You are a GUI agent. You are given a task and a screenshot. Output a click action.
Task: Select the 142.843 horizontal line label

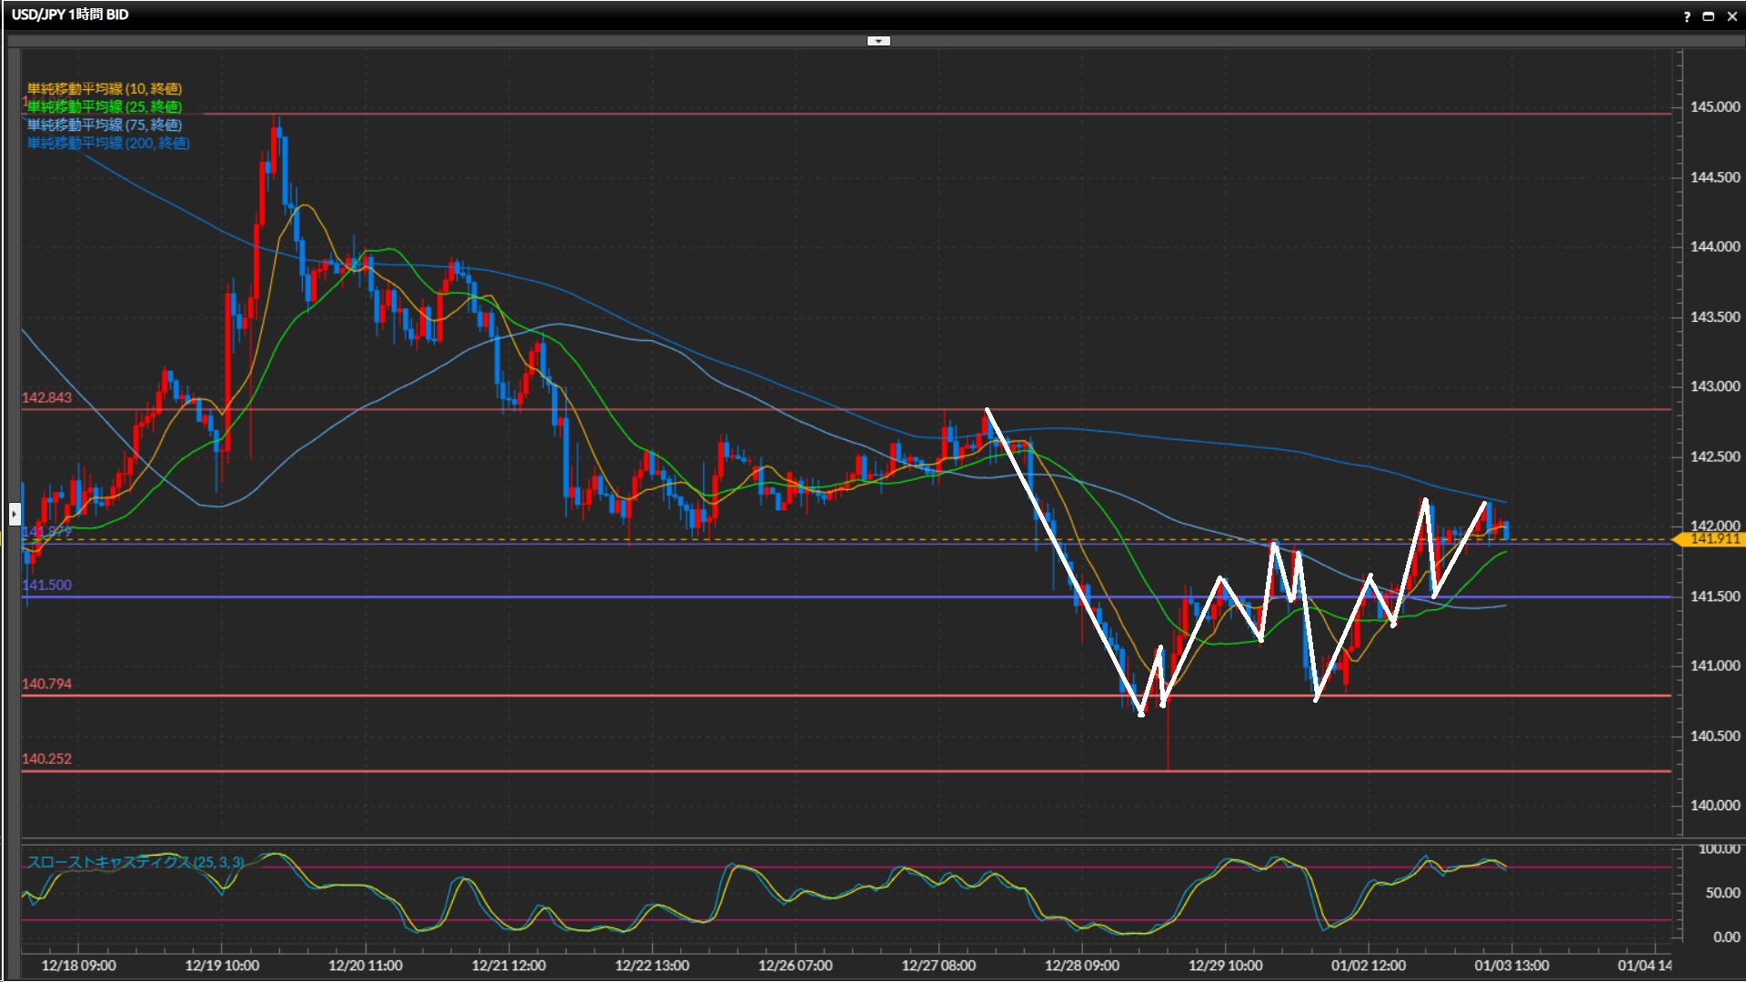coord(46,398)
